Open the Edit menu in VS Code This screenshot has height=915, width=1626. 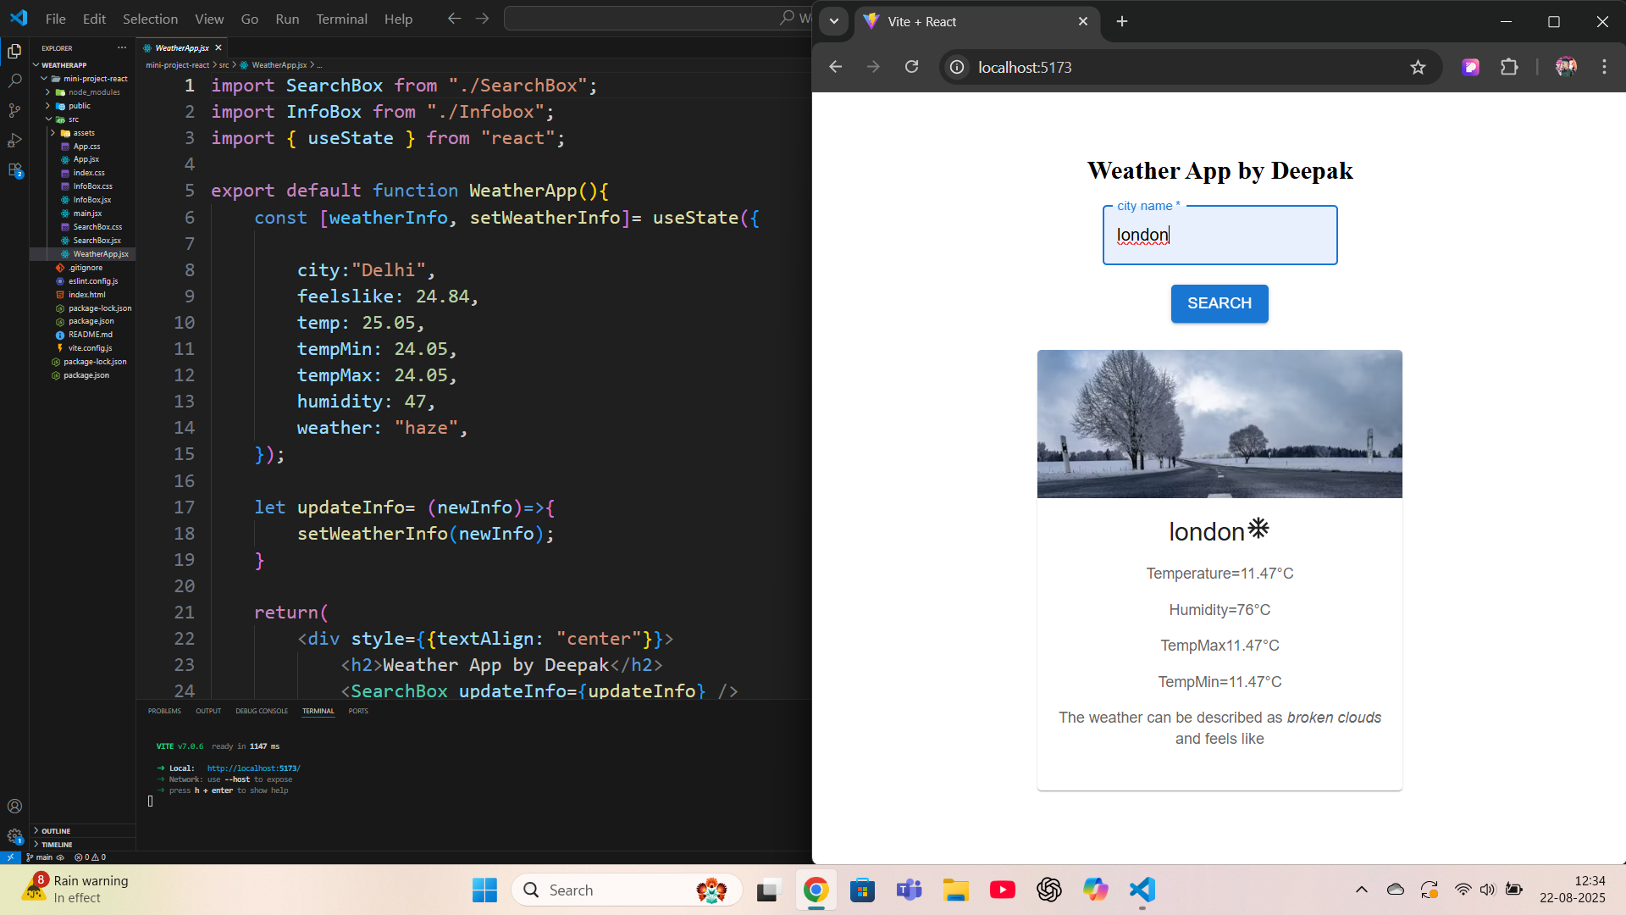94,19
